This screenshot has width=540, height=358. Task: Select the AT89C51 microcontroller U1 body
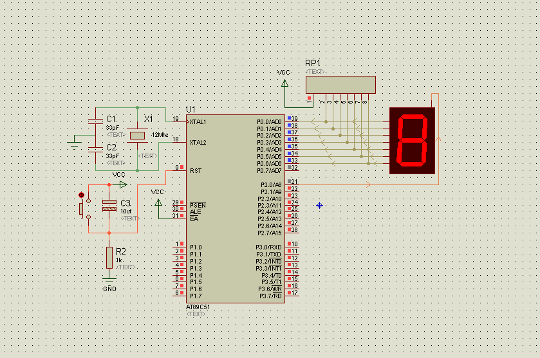point(235,209)
